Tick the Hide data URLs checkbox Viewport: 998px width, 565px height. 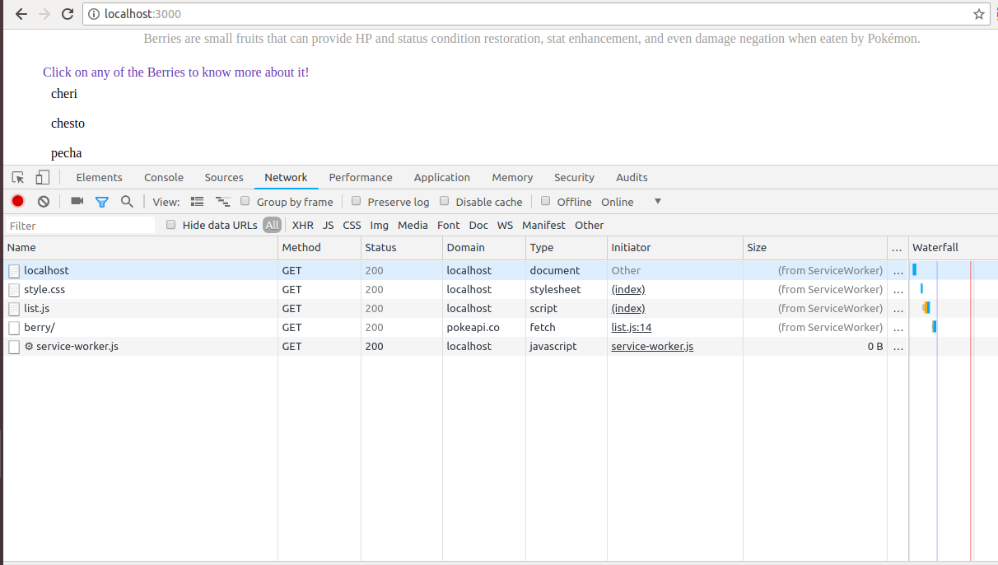pos(171,225)
